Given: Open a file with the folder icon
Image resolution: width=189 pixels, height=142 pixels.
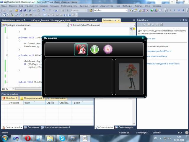Looking at the screenshot, I should click(x=17, y=10).
